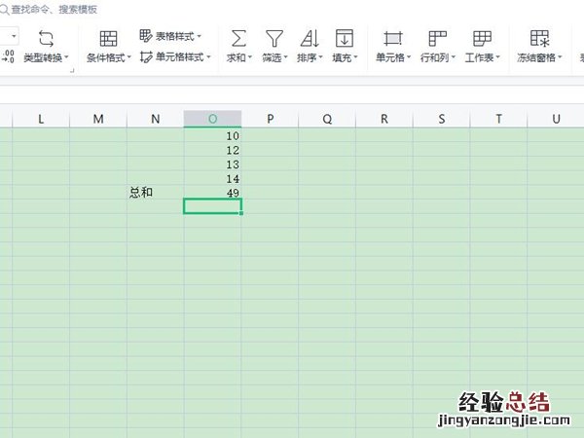Click the cell containing 13
Screen dimensions: 584x438
coord(212,164)
